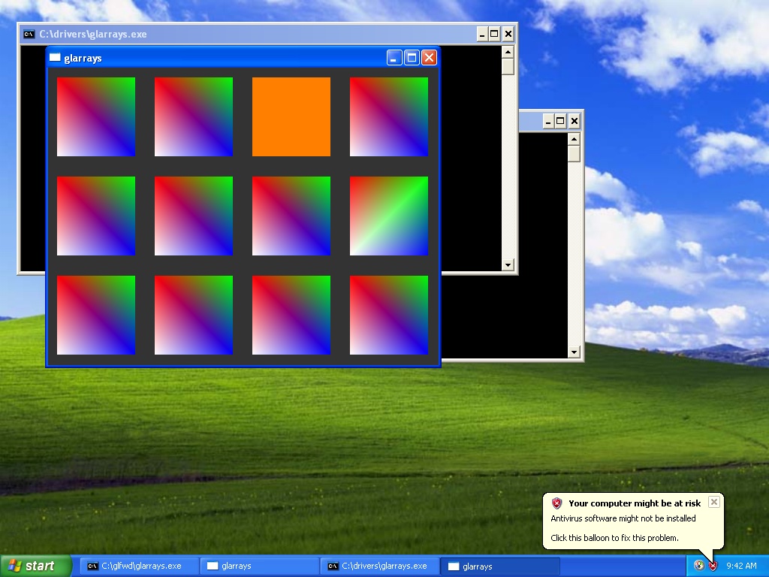Close the glarrays window
This screenshot has width=769, height=577.
[x=429, y=57]
